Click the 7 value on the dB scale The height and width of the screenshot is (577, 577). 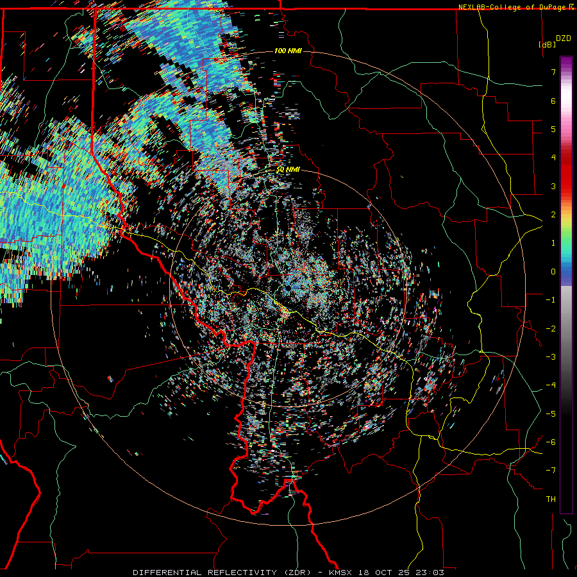click(x=553, y=72)
